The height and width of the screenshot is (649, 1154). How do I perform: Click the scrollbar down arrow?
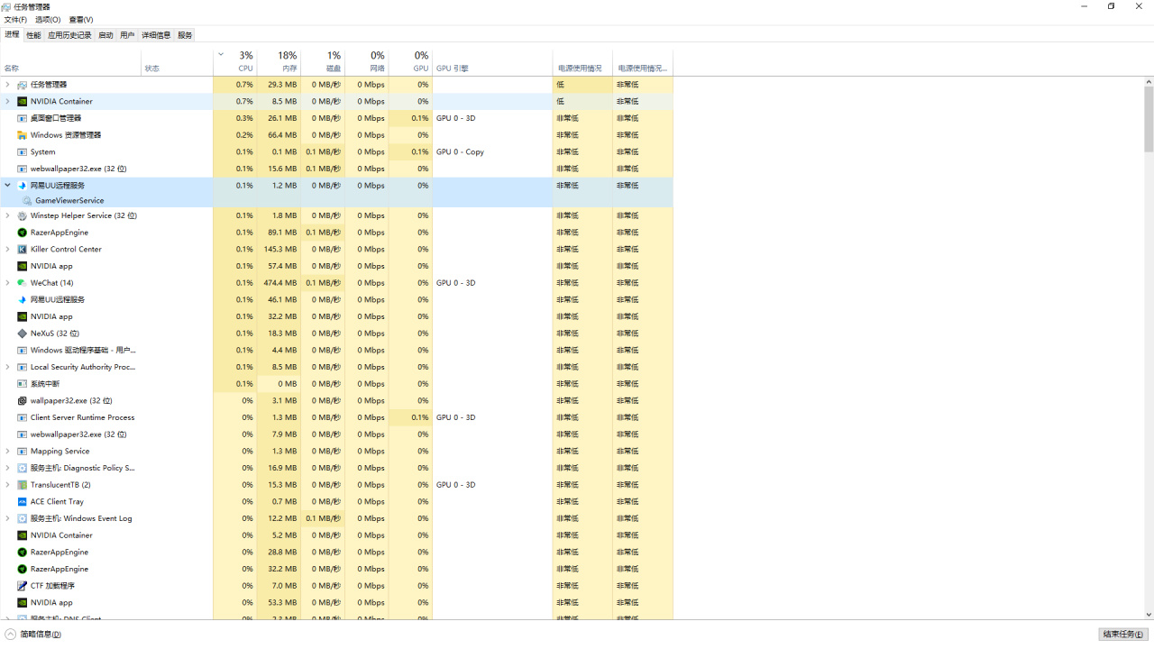pos(1149,615)
